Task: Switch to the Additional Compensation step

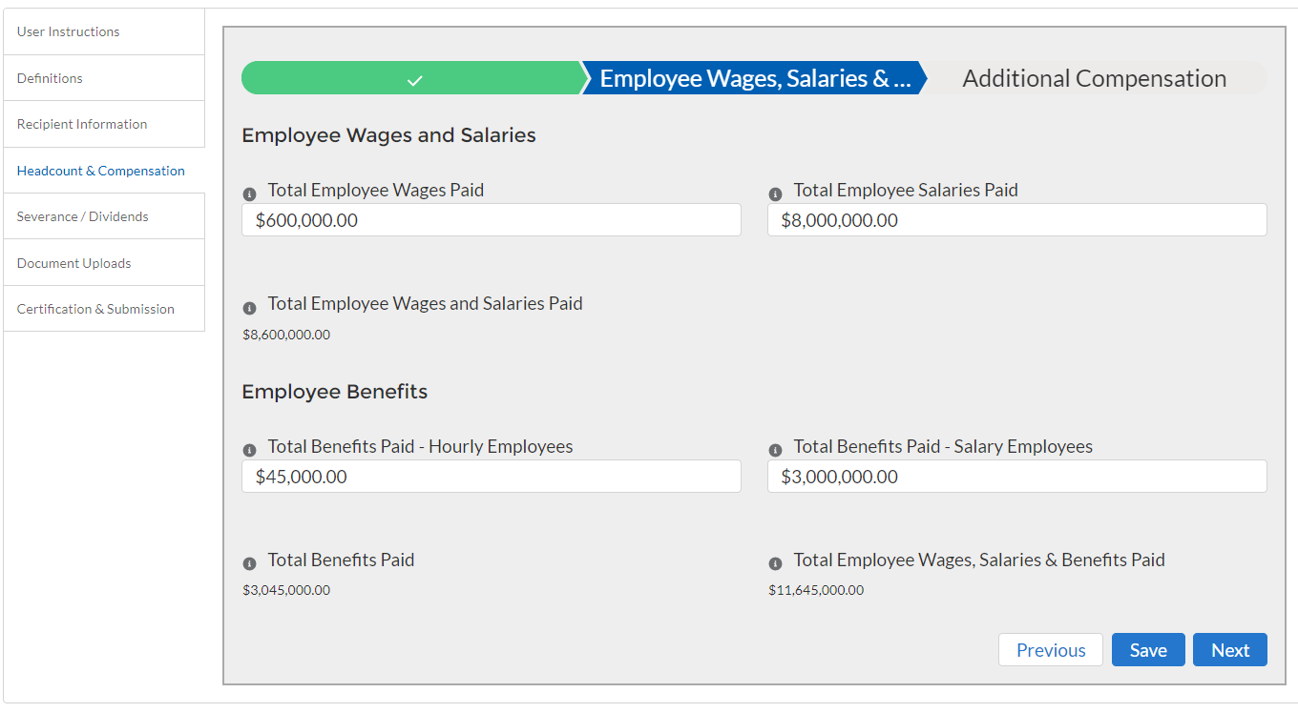Action: point(1094,79)
